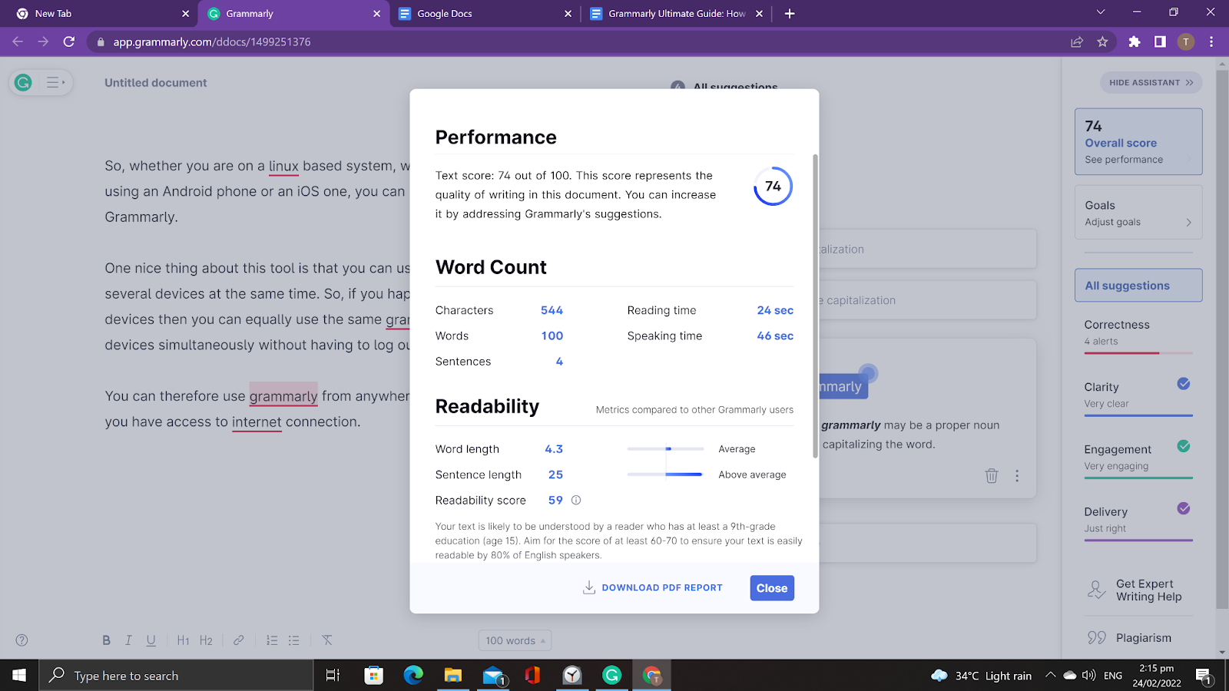Click the Engagement checkmark badge
This screenshot has width=1229, height=691.
[x=1184, y=446]
